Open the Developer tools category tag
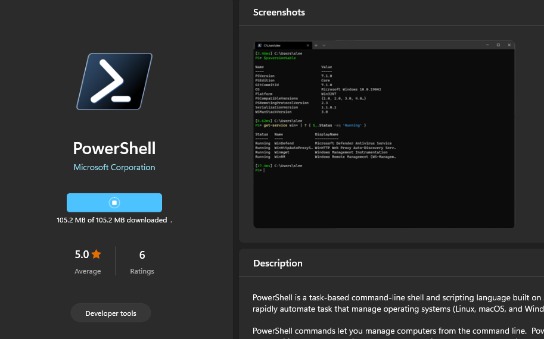544x339 pixels. pos(111,313)
